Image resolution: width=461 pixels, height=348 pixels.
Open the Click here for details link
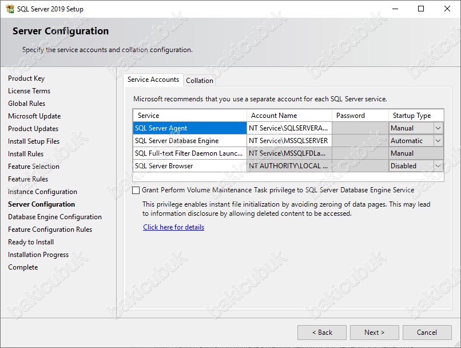pos(173,227)
